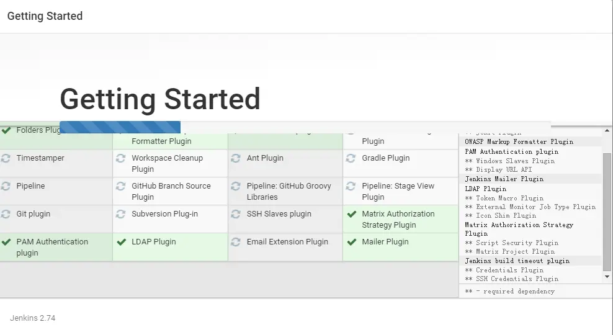613x335 pixels.
Task: Select the Pipeline: GitHub Groovy Libraries label
Action: click(289, 192)
